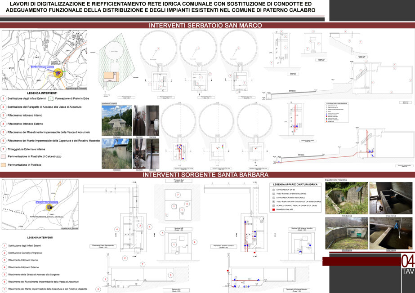Click circle 2 Sostituzione Cancello d'Ingresso
This screenshot has height=293, width=415.
[4, 253]
